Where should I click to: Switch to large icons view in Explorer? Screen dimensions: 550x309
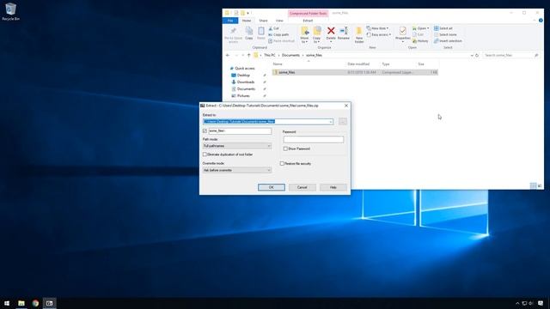point(540,185)
